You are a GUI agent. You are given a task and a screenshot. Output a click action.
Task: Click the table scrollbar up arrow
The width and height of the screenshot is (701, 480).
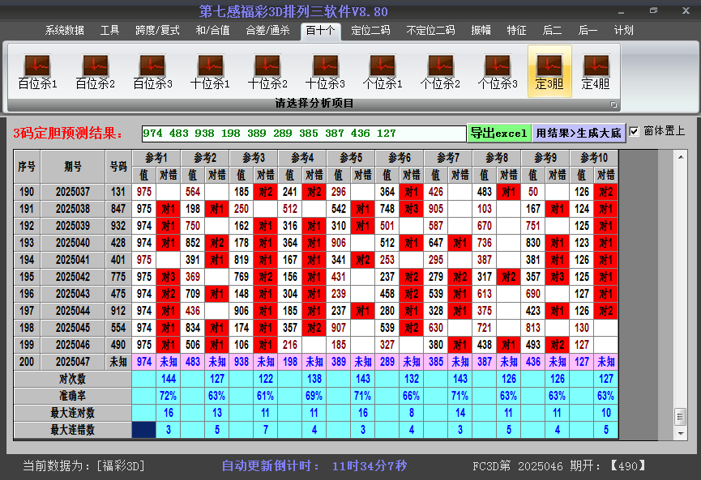[681, 157]
